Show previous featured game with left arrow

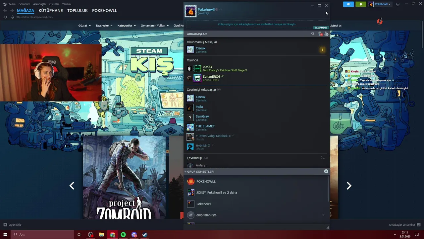[72, 186]
